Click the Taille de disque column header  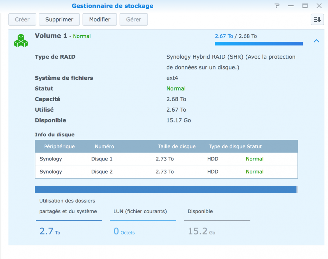coord(176,146)
